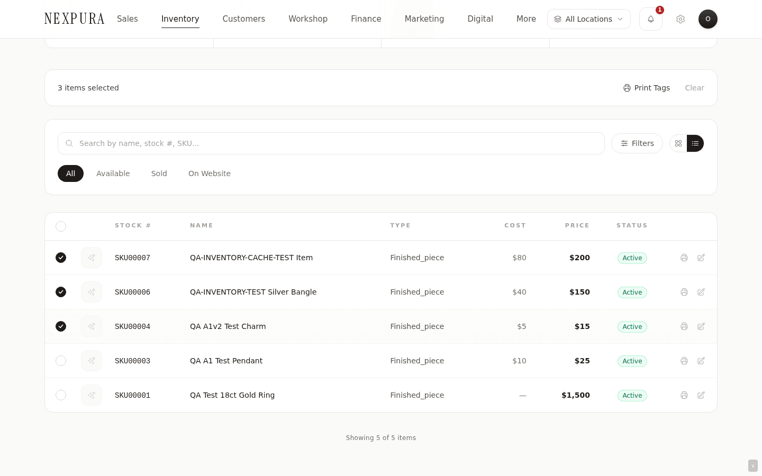This screenshot has width=762, height=476.
Task: Open the notifications bell
Action: tap(651, 19)
